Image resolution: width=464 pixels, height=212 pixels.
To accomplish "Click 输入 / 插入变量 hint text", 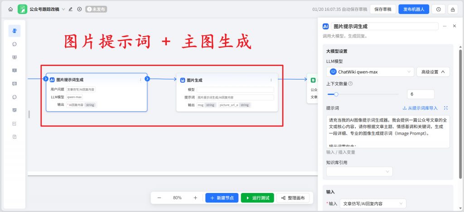I will (x=341, y=152).
